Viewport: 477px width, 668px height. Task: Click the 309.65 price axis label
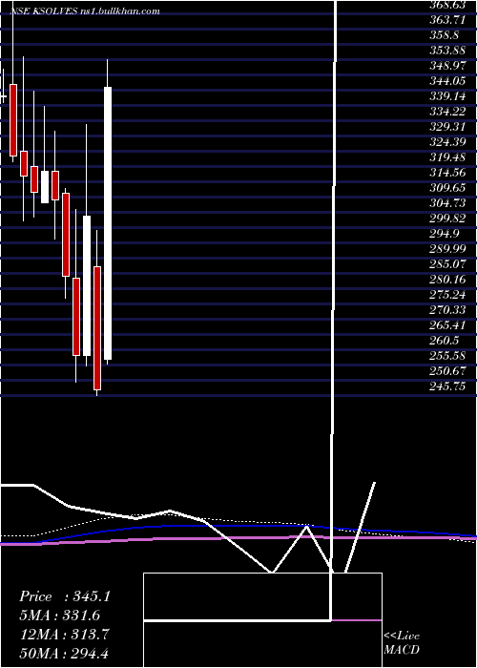[x=447, y=188]
